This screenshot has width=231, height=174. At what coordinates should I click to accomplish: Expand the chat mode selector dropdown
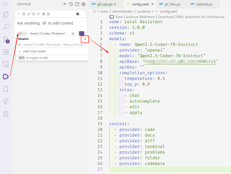point(22,34)
